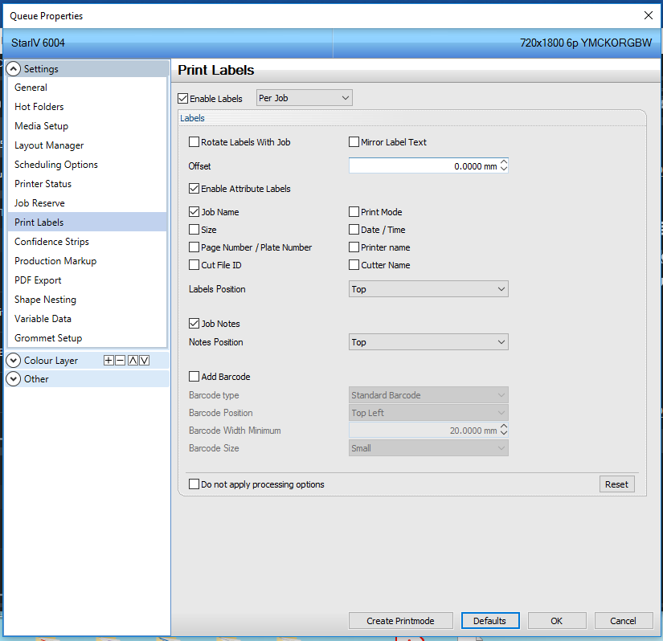Open Shape Nesting settings
This screenshot has height=641, width=663.
click(88, 300)
